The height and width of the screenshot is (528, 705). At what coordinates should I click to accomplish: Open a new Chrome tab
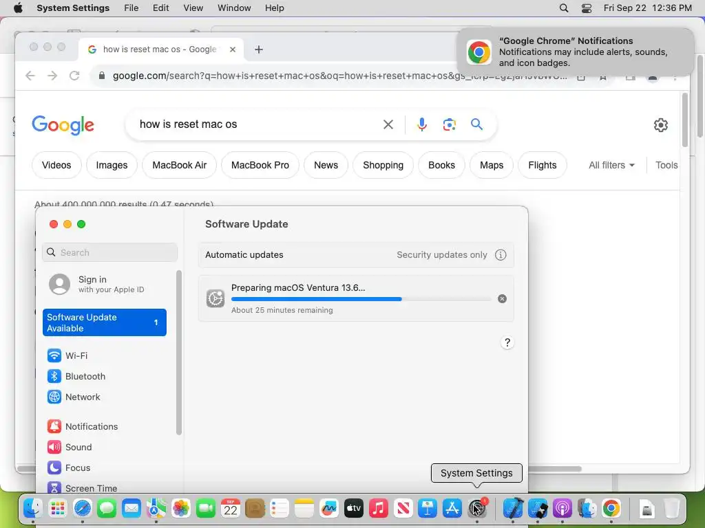click(259, 49)
